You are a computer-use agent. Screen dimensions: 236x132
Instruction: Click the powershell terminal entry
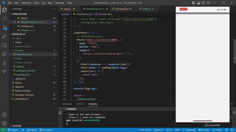[212, 125]
